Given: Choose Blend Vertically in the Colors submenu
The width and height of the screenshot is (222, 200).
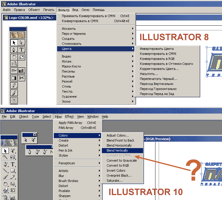Looking at the screenshot, I should (122, 150).
